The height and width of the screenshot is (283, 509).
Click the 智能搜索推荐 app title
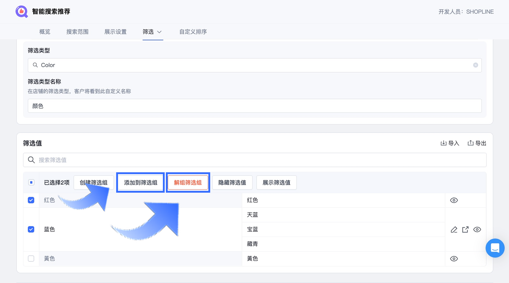51,12
